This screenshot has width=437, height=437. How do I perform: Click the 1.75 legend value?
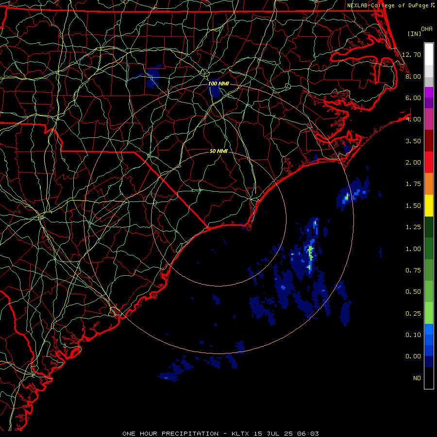(x=413, y=184)
